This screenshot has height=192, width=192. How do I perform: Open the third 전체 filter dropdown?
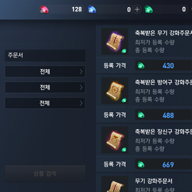pyautogui.click(x=45, y=103)
